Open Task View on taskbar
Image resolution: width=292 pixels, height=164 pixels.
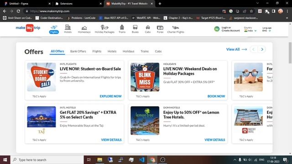89,160
